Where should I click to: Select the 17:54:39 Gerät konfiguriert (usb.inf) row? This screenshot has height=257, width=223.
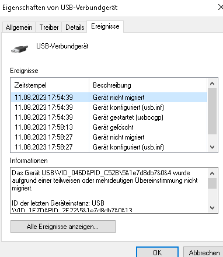point(109,107)
